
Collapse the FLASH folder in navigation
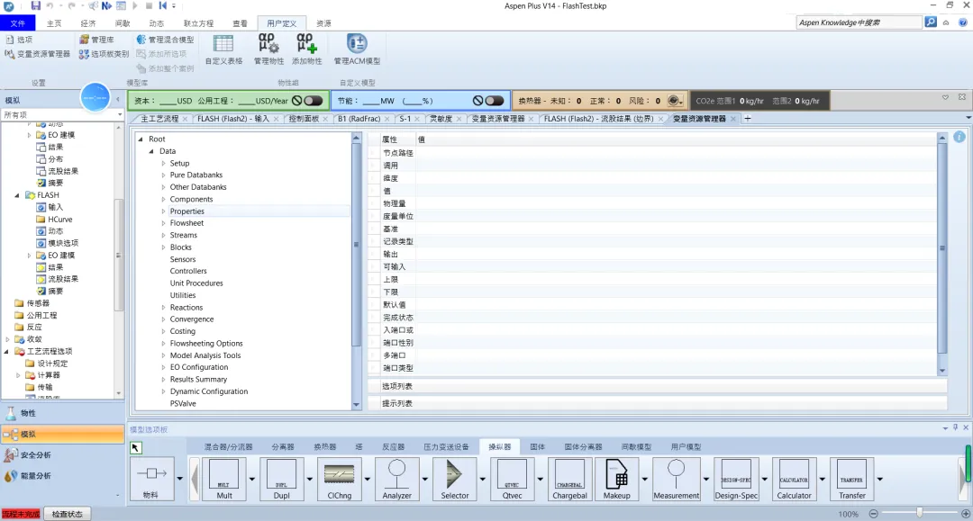pyautogui.click(x=17, y=195)
